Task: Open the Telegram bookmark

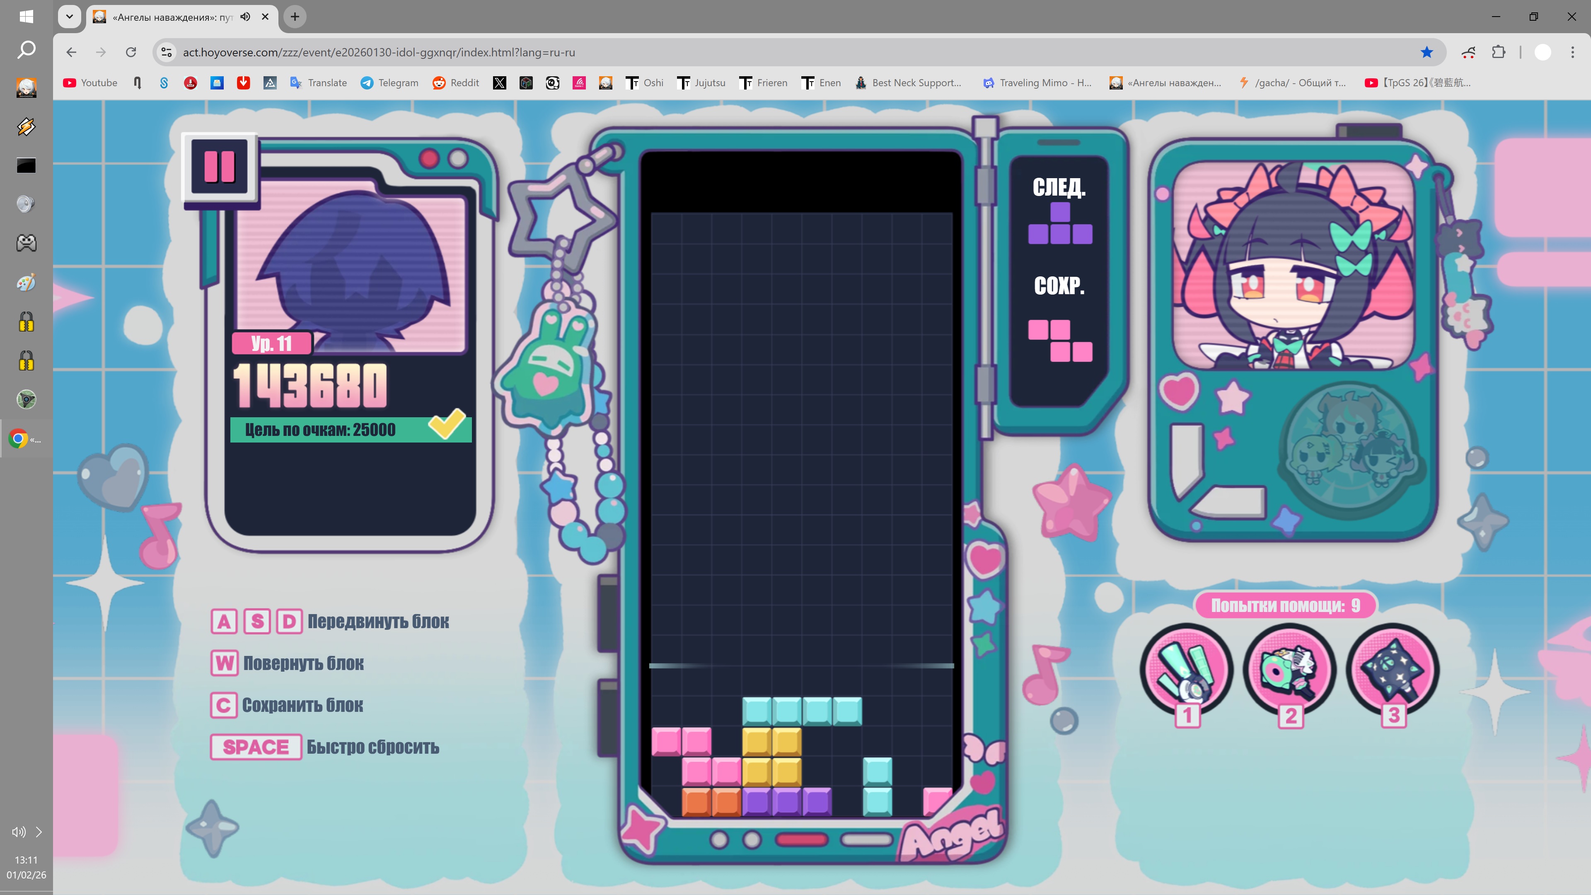Action: pyautogui.click(x=390, y=83)
